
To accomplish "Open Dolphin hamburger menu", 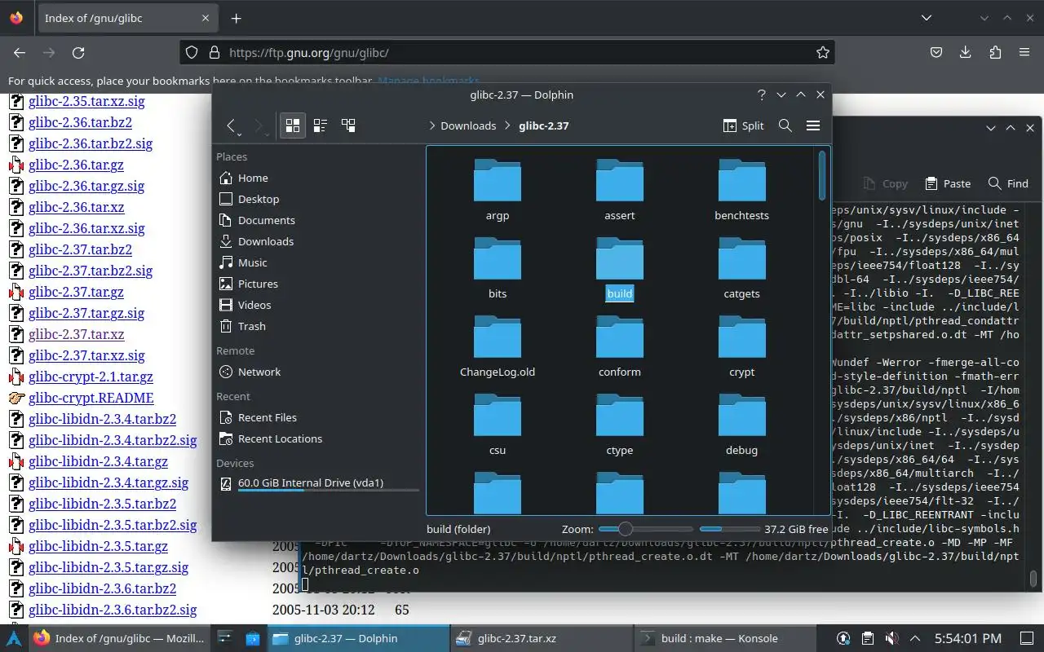I will tap(813, 126).
